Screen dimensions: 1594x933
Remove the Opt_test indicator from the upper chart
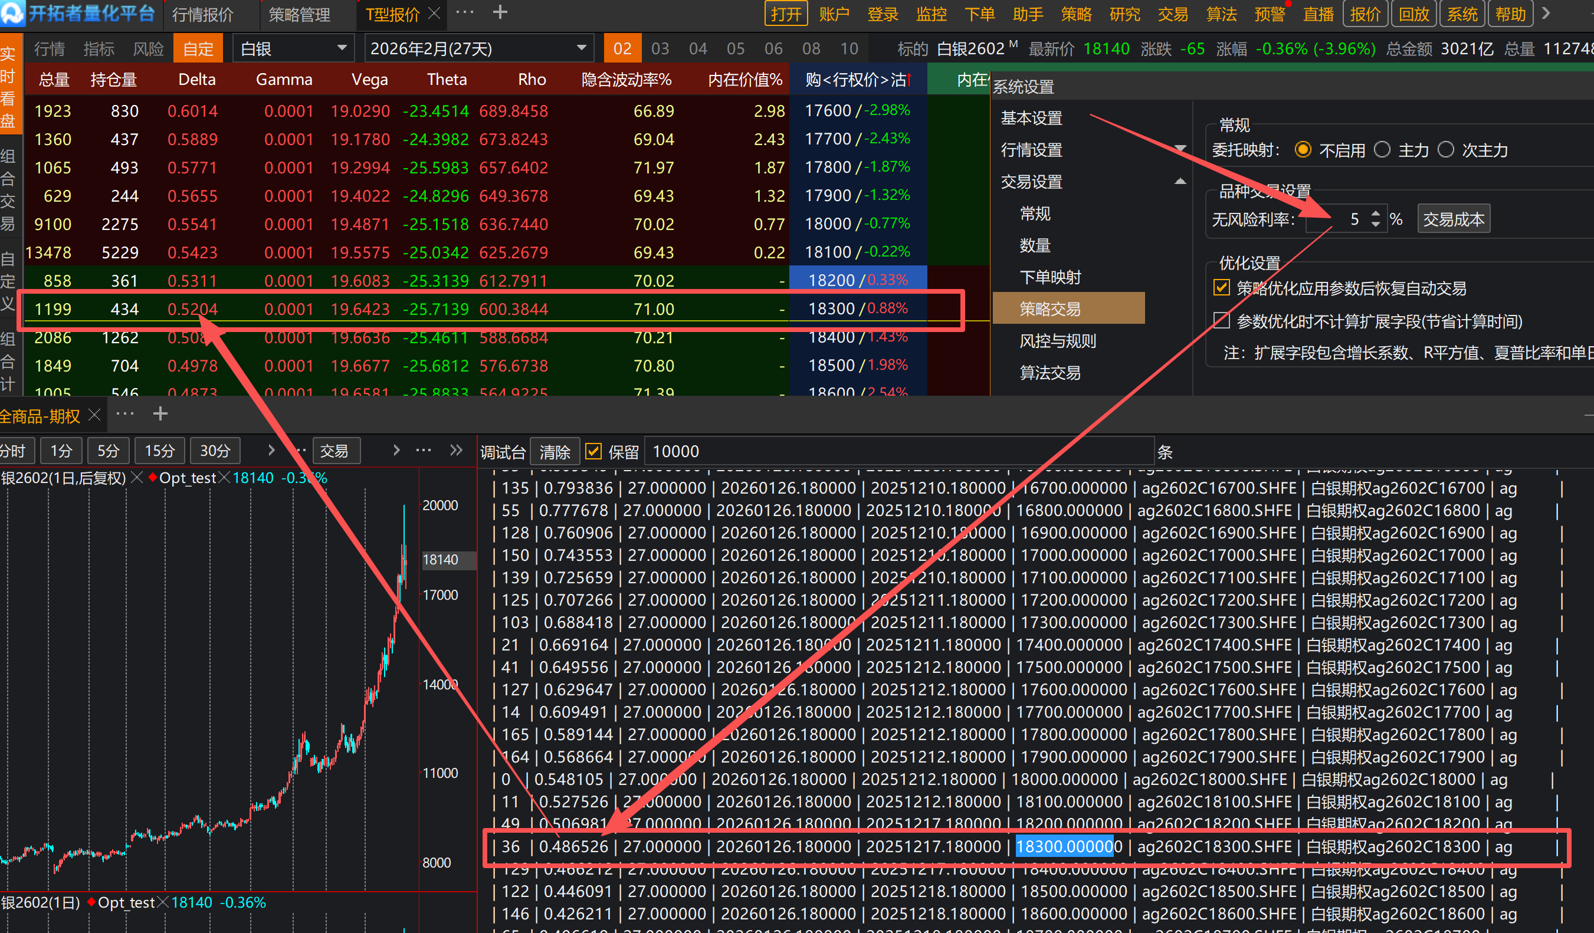tap(224, 478)
